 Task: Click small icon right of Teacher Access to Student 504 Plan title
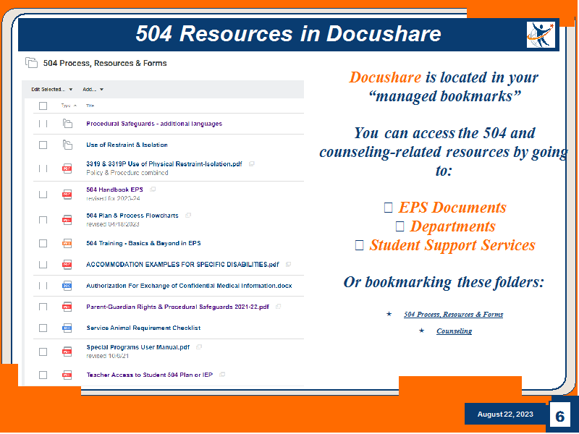222,375
